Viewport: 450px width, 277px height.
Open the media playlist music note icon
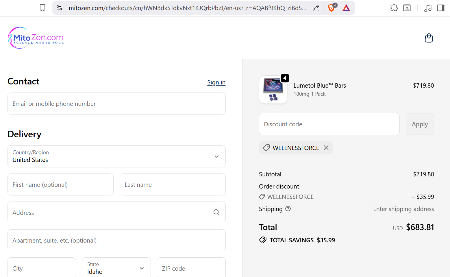[x=428, y=8]
